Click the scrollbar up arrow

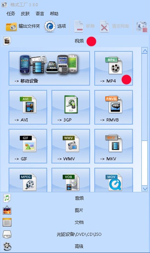145,51
